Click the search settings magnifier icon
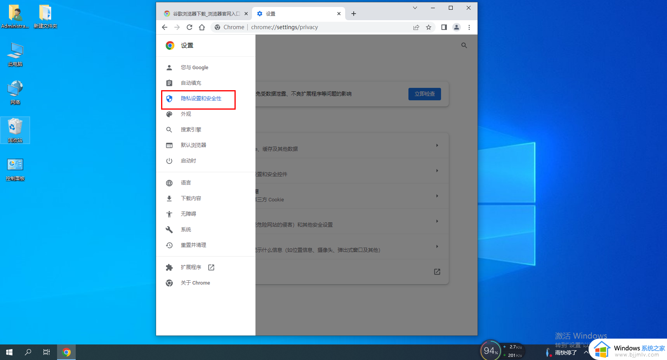The width and height of the screenshot is (667, 360). click(x=464, y=45)
